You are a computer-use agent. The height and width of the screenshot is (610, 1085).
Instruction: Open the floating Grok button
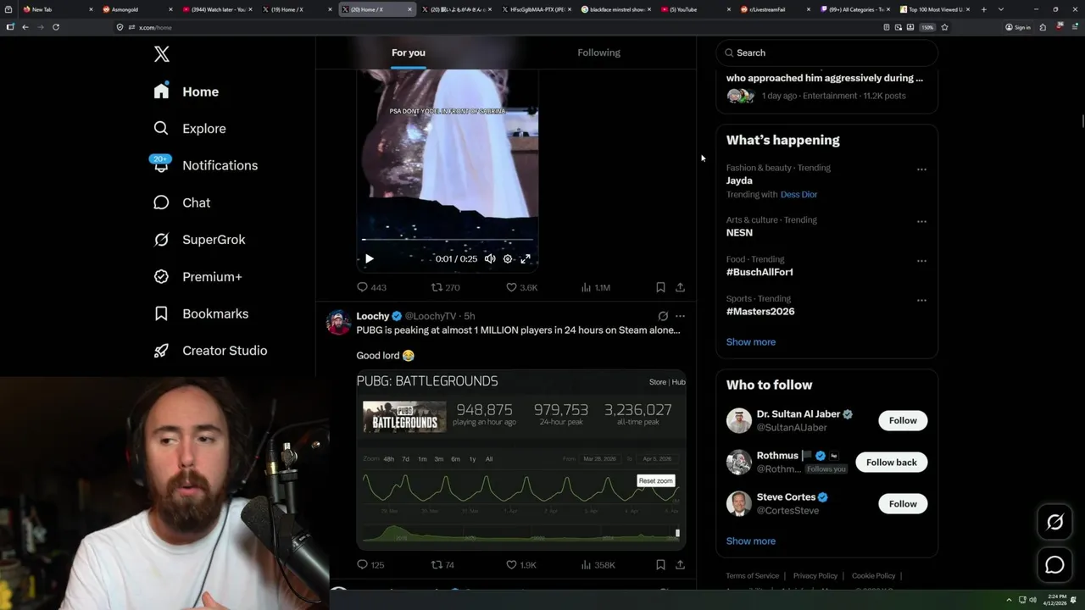point(1054,522)
